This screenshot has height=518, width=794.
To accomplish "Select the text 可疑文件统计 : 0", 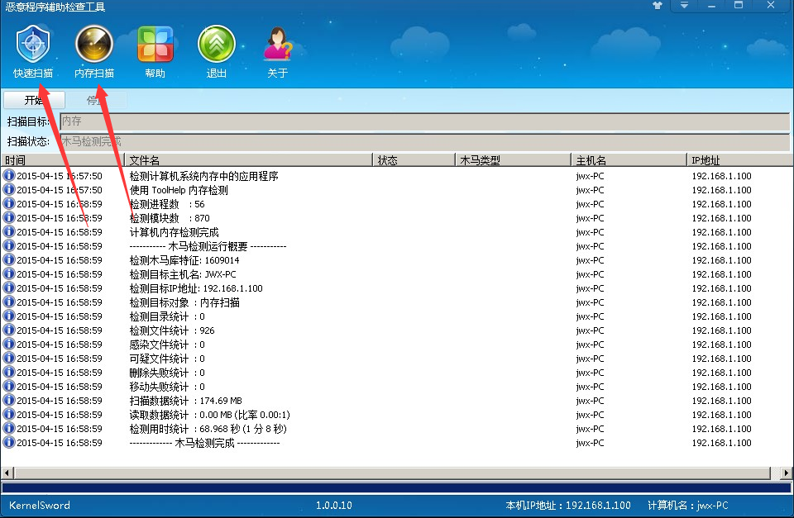I will click(167, 359).
